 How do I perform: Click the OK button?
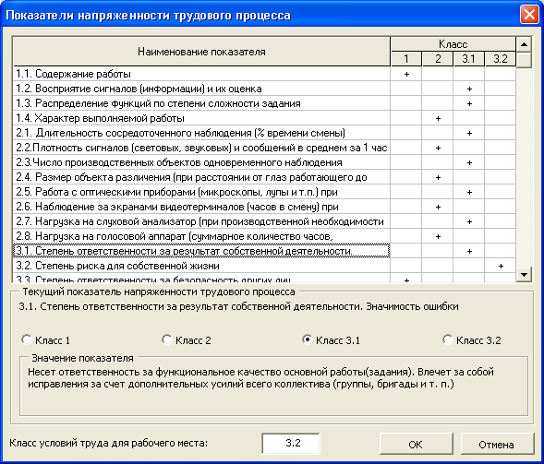pyautogui.click(x=416, y=445)
